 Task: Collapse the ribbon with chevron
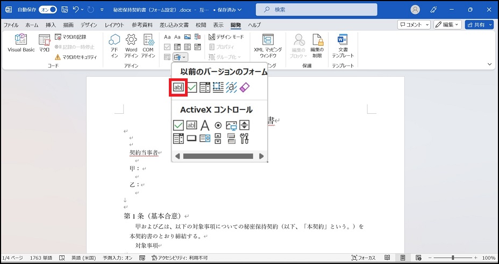(490, 64)
